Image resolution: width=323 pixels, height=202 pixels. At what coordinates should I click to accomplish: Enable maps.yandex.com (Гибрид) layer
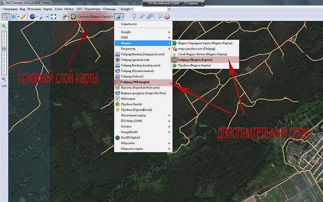tap(205, 48)
